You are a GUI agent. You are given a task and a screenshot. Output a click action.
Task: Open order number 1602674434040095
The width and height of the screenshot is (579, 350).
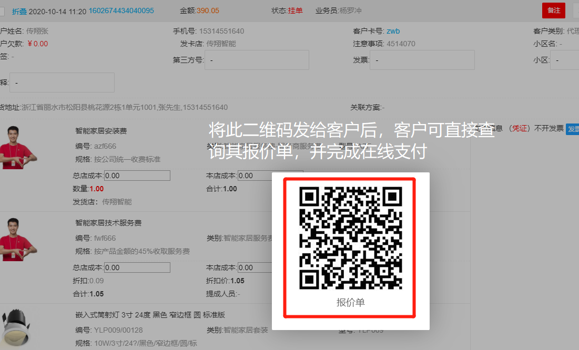121,11
